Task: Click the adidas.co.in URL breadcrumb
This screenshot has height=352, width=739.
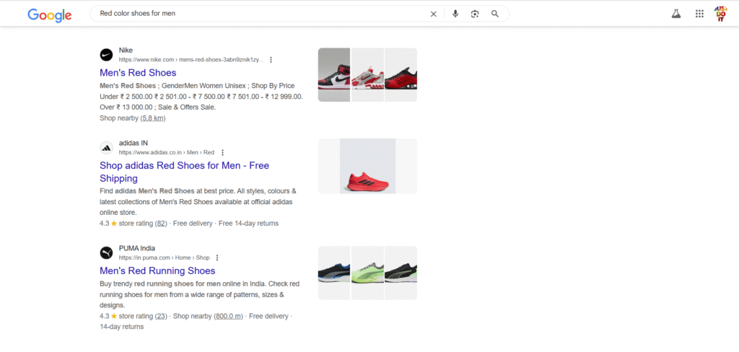Action: click(167, 153)
